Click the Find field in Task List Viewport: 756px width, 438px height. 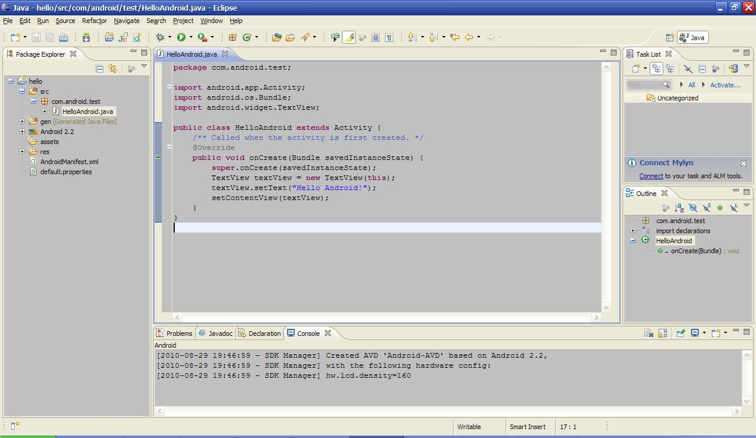pos(649,85)
